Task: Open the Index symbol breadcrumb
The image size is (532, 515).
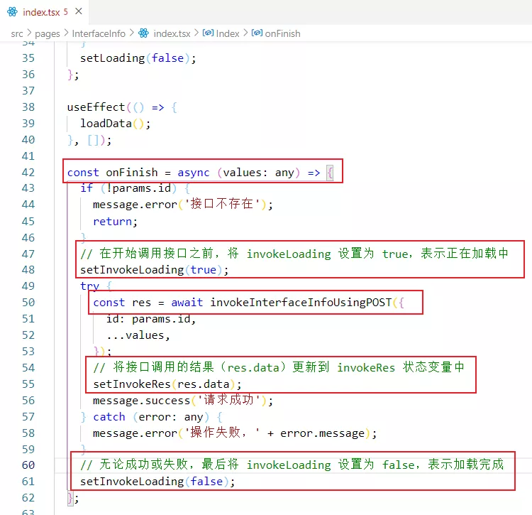Action: [x=227, y=33]
